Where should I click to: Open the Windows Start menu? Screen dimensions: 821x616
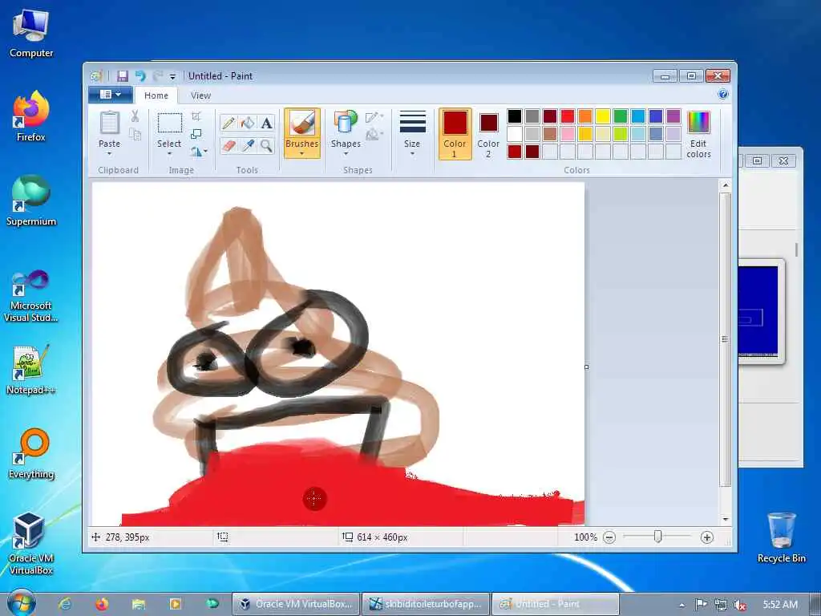22,603
